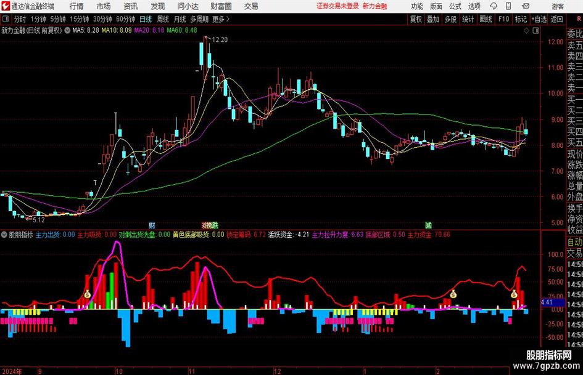Click the first money bag marker in indicator

87,294
